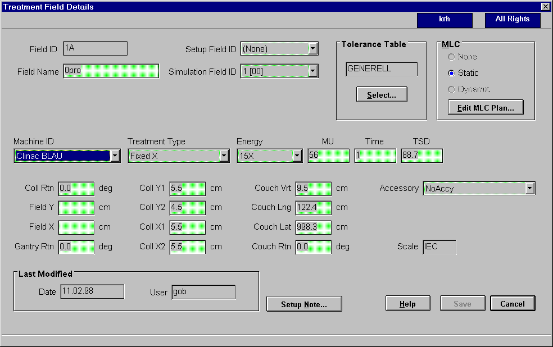The width and height of the screenshot is (553, 347).
Task: Open the Edit MLC Plan dialog
Action: coord(486,108)
